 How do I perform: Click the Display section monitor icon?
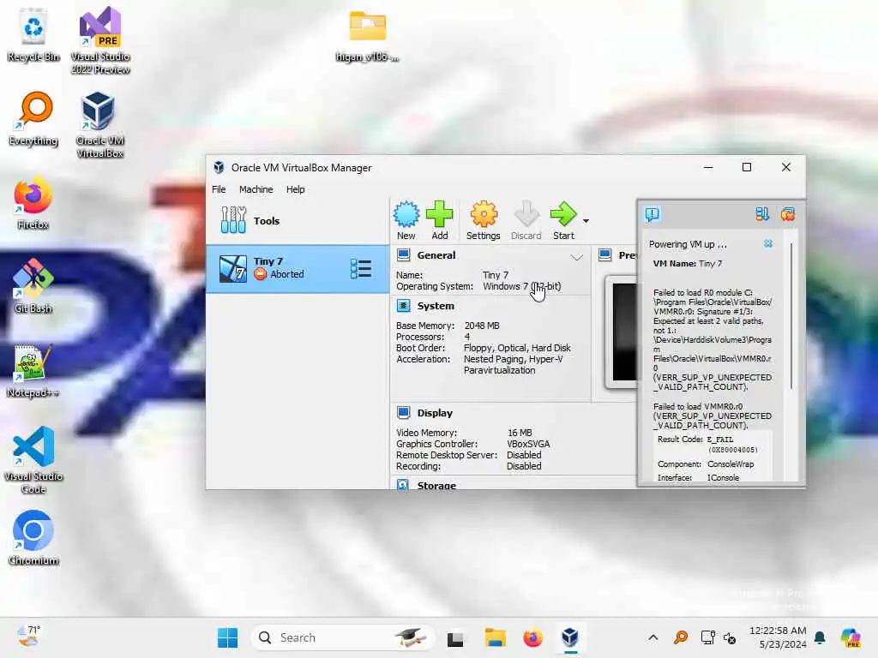[x=403, y=413]
